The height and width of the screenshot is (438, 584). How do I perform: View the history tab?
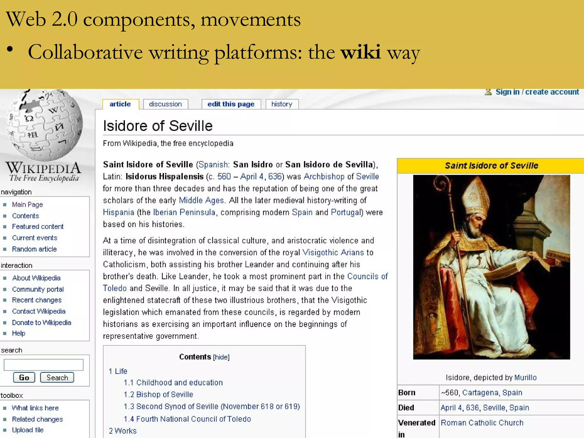coord(282,104)
